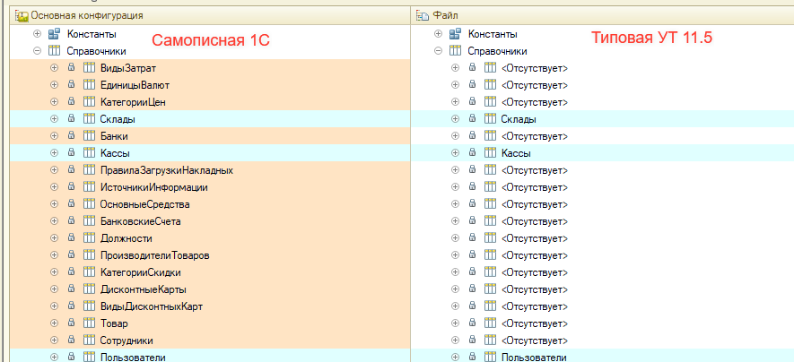Click the Основная конфигурация header icon
This screenshot has width=794, height=362.
click(22, 15)
